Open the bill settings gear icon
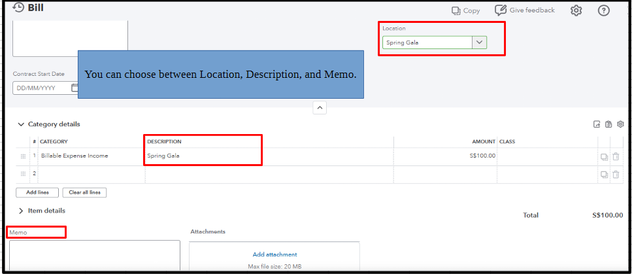Viewport: 632px width, 274px height. tap(576, 10)
